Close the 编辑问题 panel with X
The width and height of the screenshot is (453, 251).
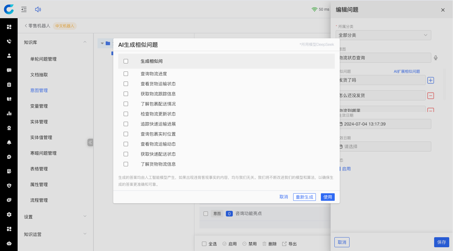(x=443, y=10)
